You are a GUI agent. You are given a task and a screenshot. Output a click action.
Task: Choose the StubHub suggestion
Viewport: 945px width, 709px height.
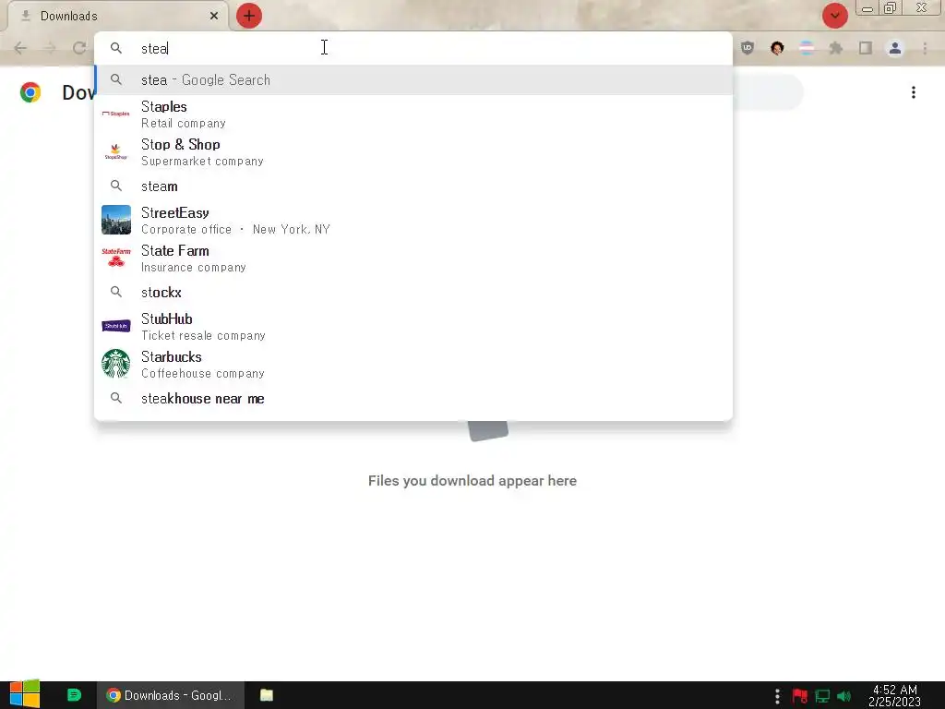413,326
